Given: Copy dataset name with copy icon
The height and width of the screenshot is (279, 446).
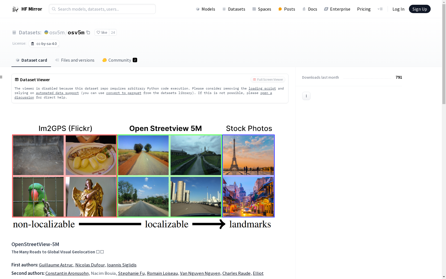Looking at the screenshot, I should (x=88, y=32).
